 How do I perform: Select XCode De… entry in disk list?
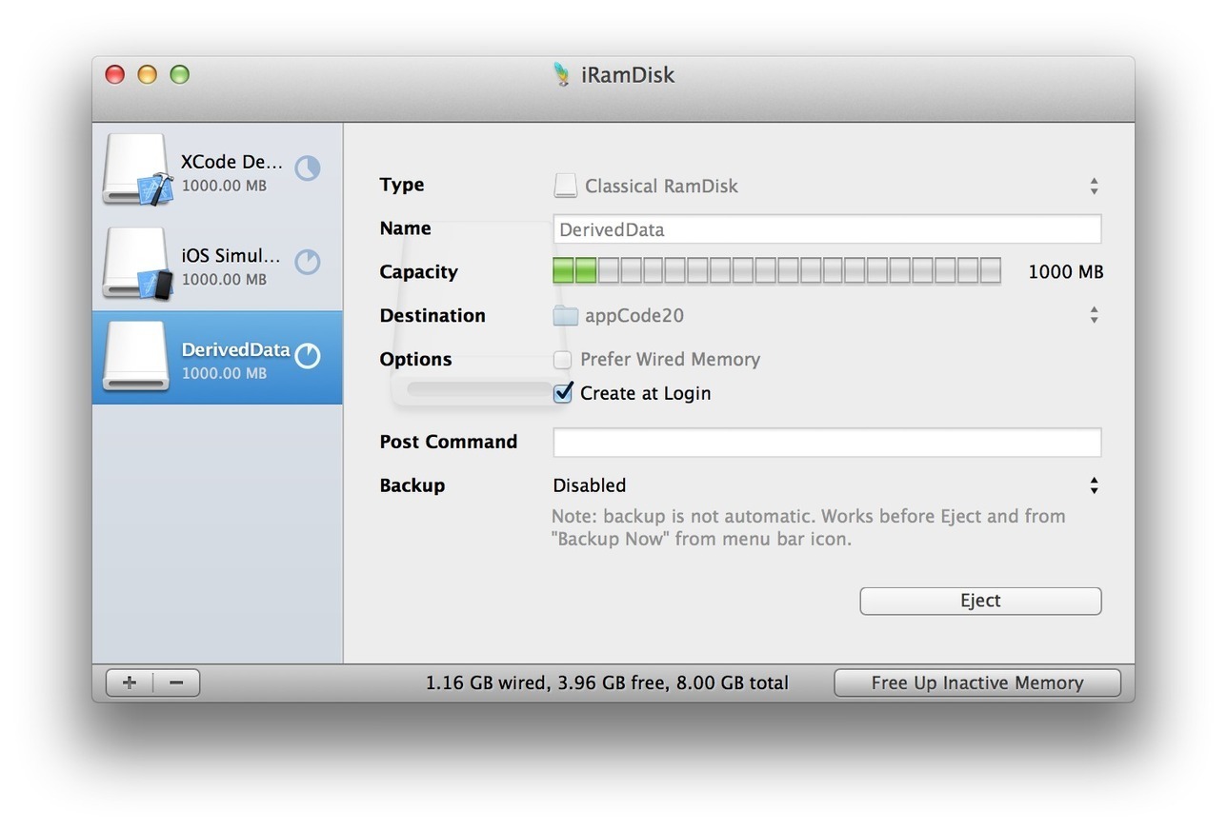click(x=217, y=169)
